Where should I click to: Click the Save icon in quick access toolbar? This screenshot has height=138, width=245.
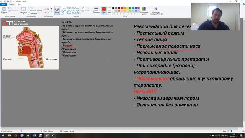pyautogui.click(x=5, y=2)
